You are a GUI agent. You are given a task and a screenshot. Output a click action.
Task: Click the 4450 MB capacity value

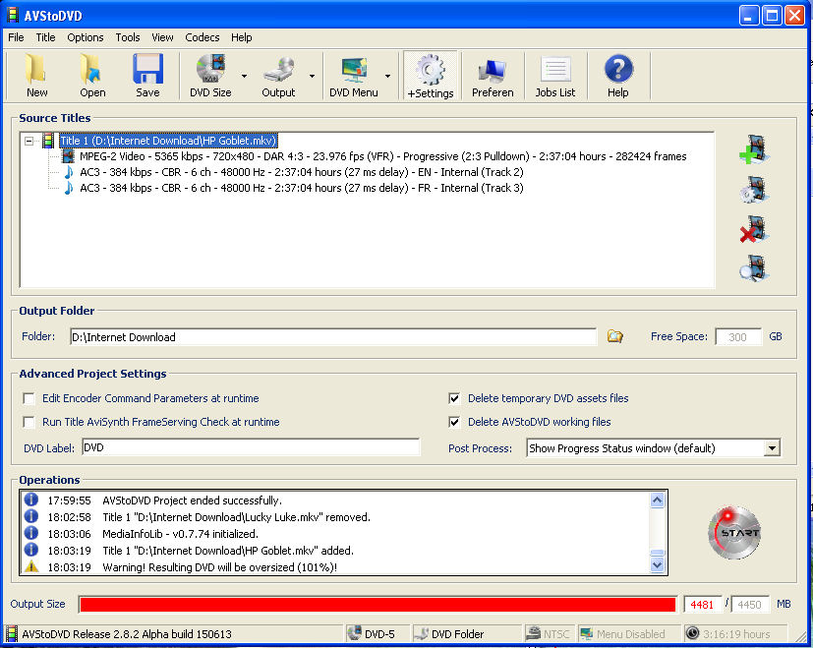749,605
